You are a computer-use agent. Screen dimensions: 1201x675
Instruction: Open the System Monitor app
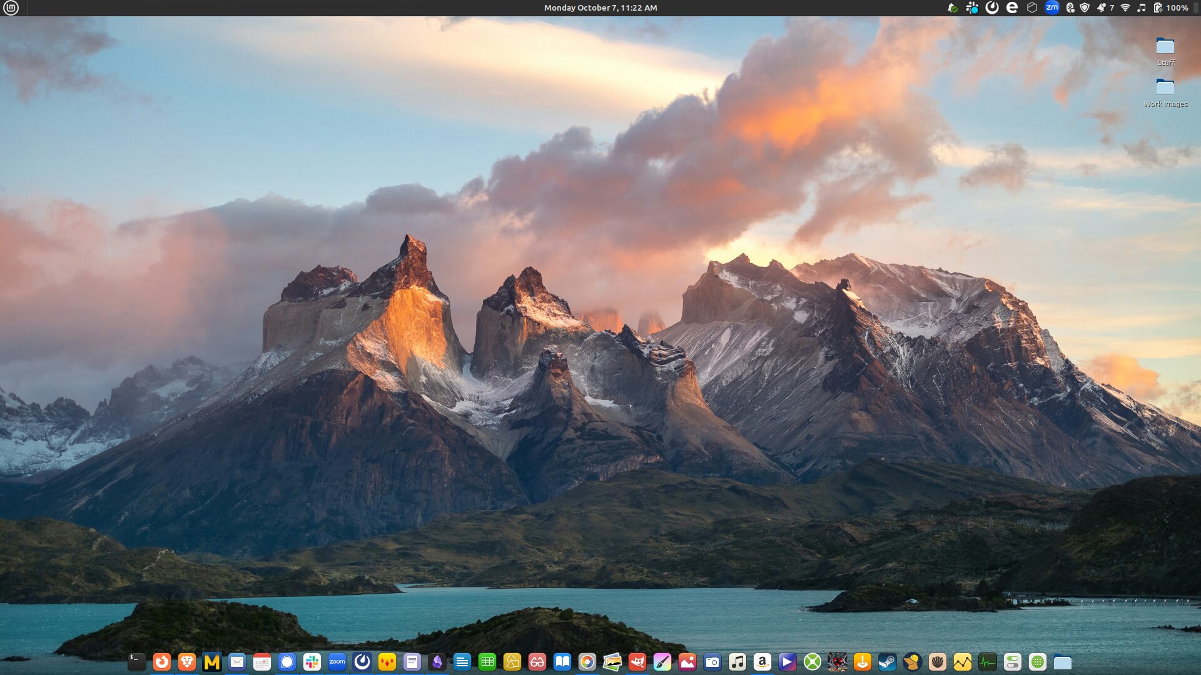pyautogui.click(x=986, y=662)
